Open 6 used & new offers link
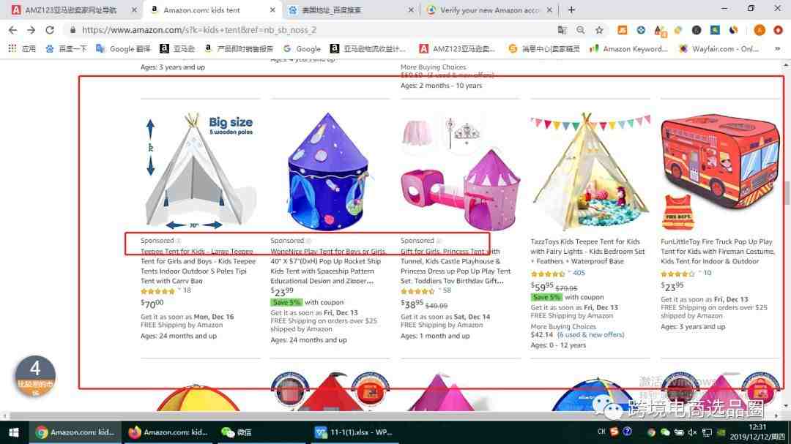The height and width of the screenshot is (444, 791). tap(591, 334)
